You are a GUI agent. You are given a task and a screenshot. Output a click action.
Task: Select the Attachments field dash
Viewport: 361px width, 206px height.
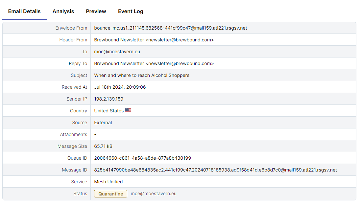point(95,134)
